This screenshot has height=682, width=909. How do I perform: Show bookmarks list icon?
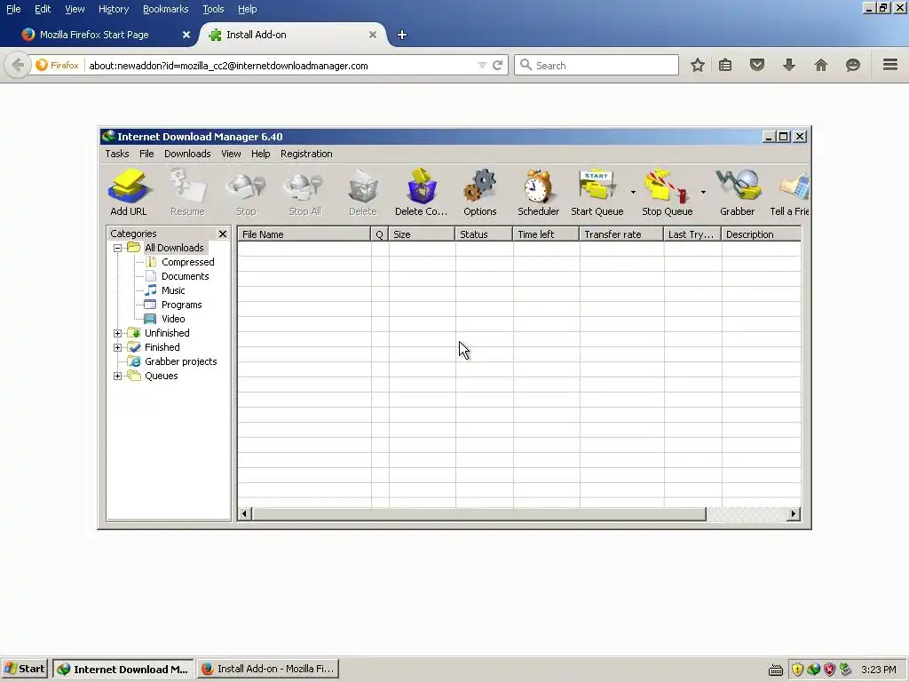tap(725, 65)
